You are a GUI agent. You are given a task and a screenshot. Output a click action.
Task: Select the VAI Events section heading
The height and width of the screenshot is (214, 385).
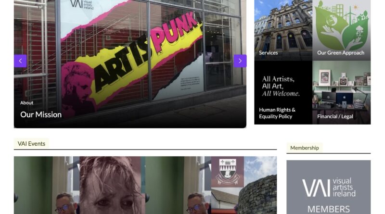point(31,144)
